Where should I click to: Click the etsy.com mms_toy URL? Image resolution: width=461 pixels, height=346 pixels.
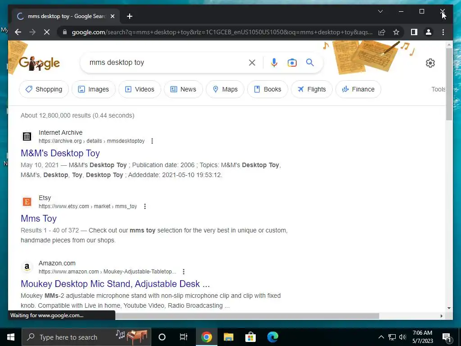point(88,206)
